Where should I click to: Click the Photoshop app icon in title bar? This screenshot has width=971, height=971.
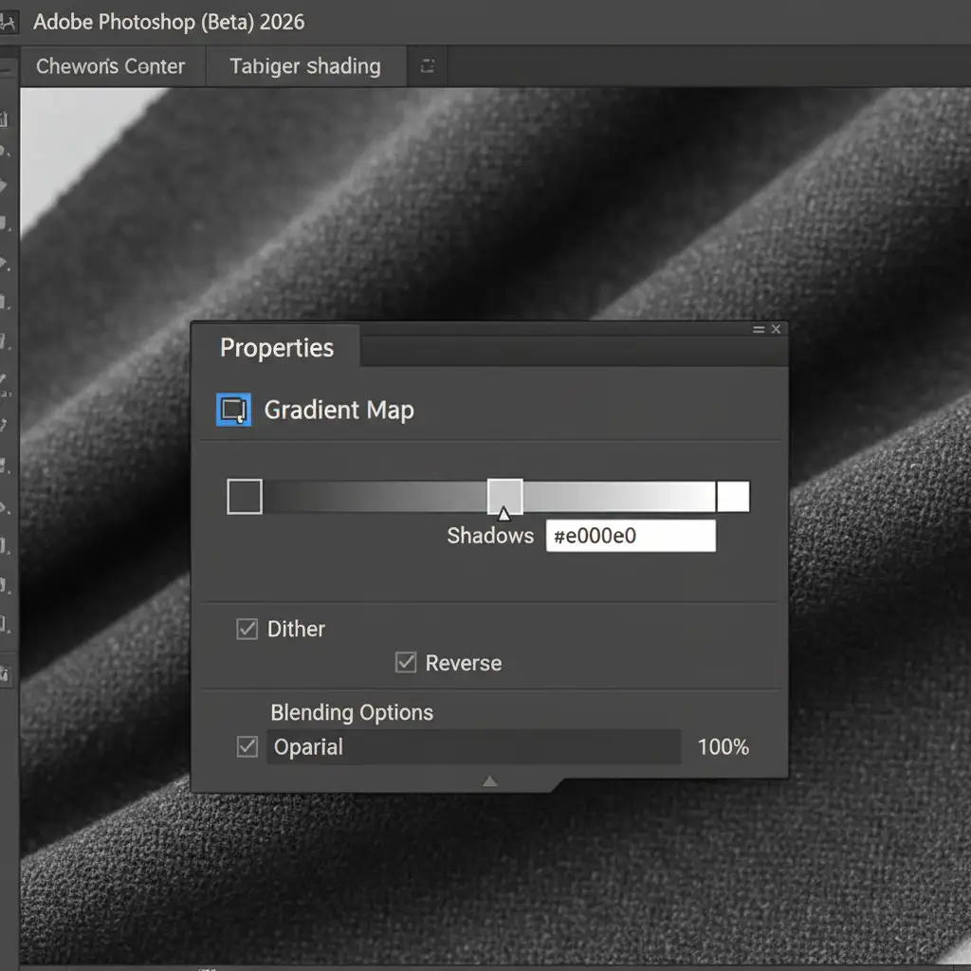coord(9,22)
